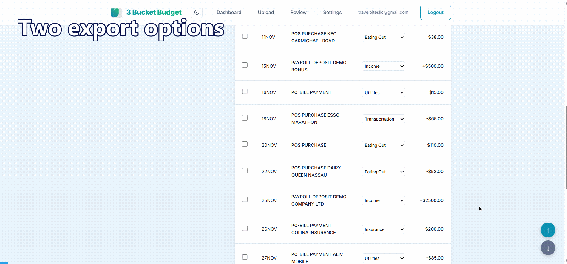Screen dimensions: 567x264
Task: Check the 15NOV payroll bonus transaction
Action: (x=245, y=65)
